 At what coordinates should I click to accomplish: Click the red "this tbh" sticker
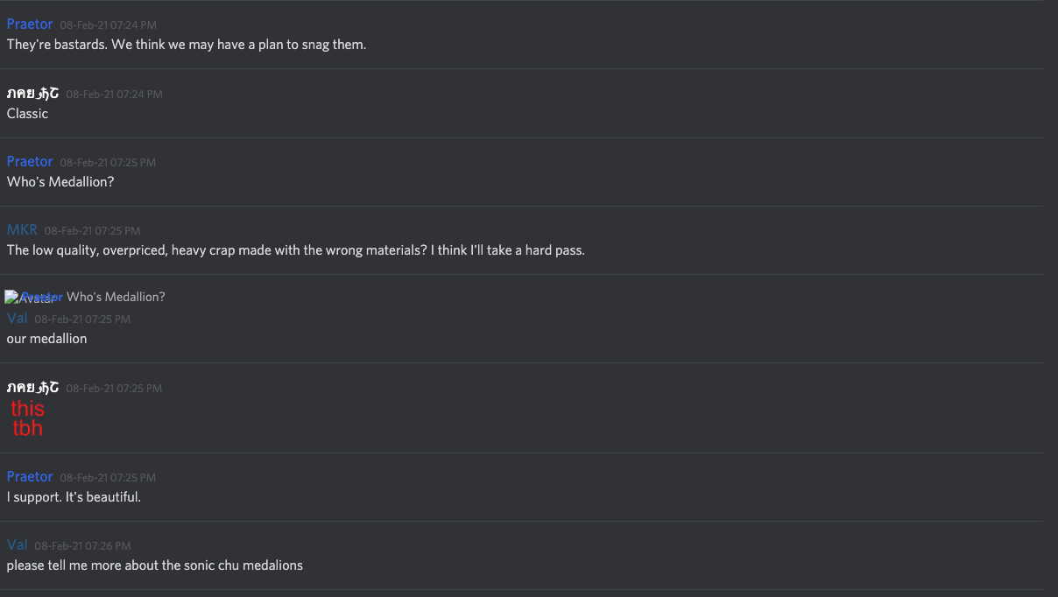tap(27, 418)
